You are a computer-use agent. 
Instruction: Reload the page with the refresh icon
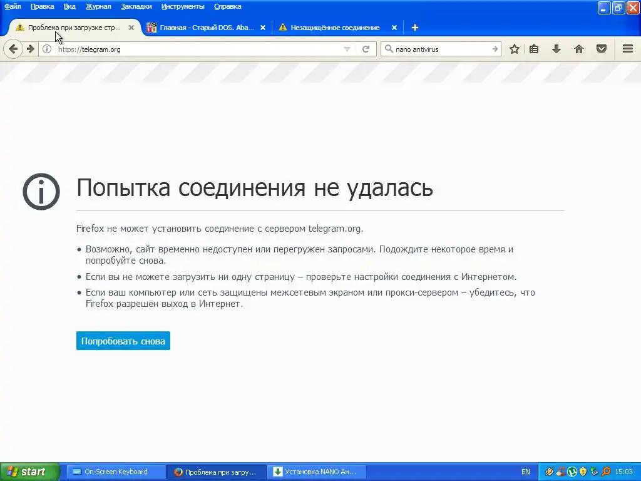(366, 49)
